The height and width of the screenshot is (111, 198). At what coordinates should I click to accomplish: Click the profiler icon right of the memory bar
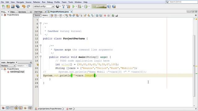tap(109, 6)
